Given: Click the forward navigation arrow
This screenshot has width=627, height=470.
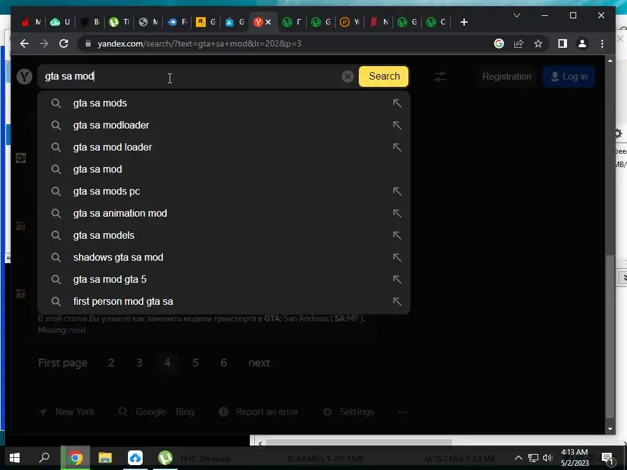Looking at the screenshot, I should coord(44,43).
